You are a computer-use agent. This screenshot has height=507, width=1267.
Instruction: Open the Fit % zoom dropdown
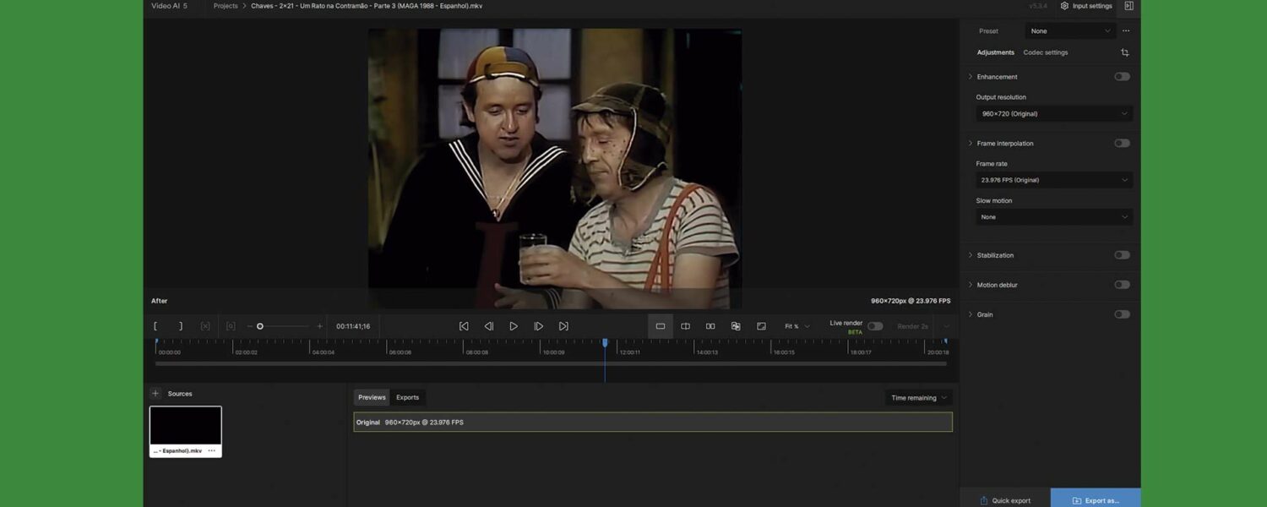tap(797, 326)
